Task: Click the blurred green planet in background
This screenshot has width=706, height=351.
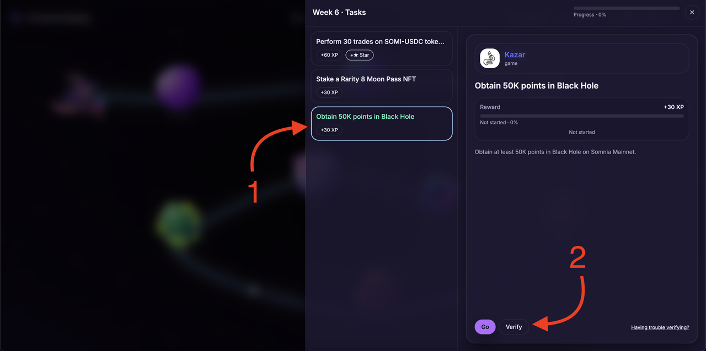Action: click(178, 223)
